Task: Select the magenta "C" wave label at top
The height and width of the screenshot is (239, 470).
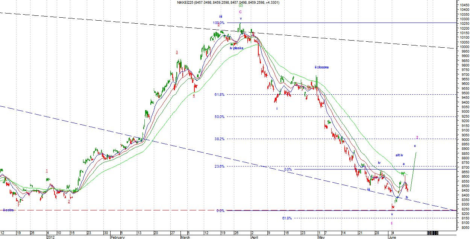Action: pyautogui.click(x=241, y=12)
